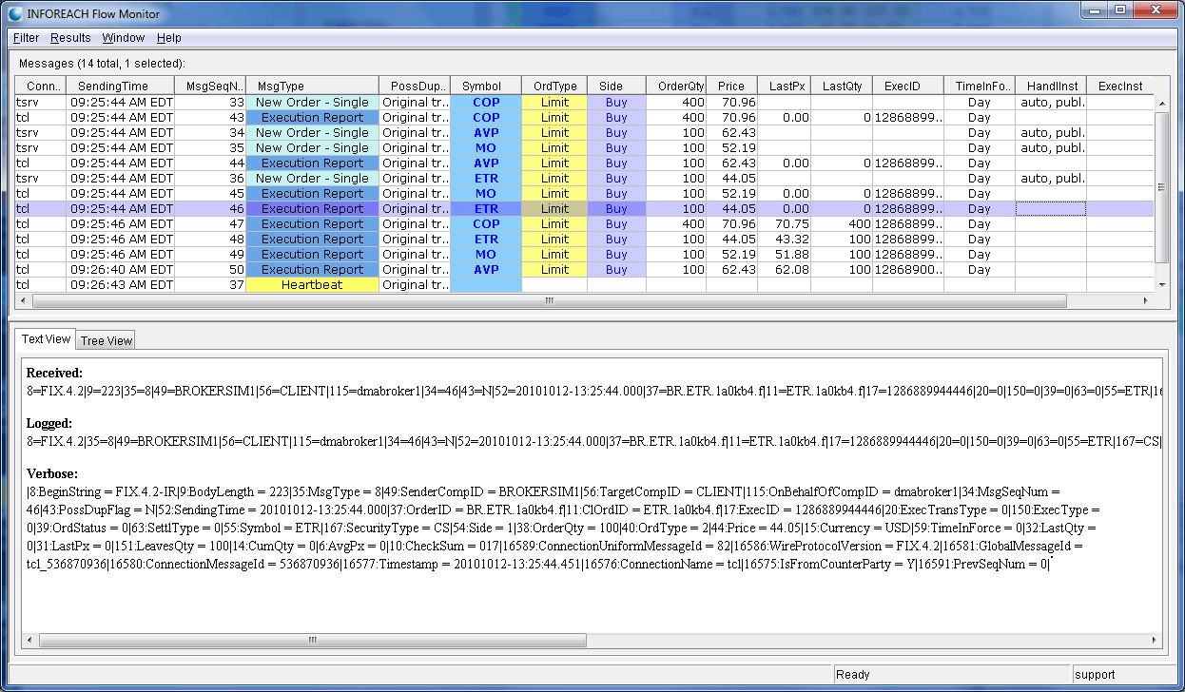
Task: Click the message table's scroll up arrow
Action: (1161, 103)
